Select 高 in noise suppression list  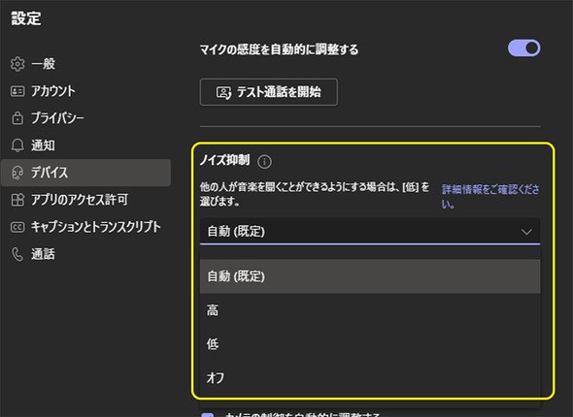[x=370, y=310]
